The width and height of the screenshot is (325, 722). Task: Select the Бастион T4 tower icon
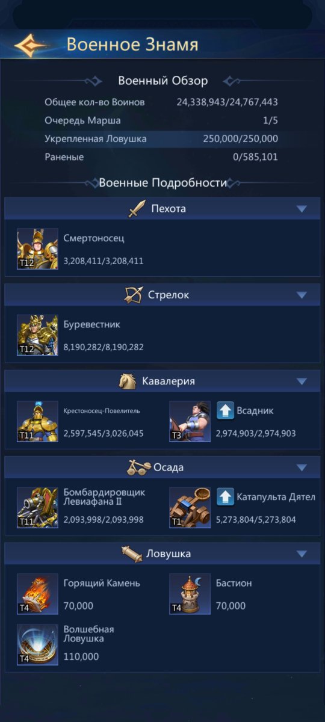[x=190, y=593]
